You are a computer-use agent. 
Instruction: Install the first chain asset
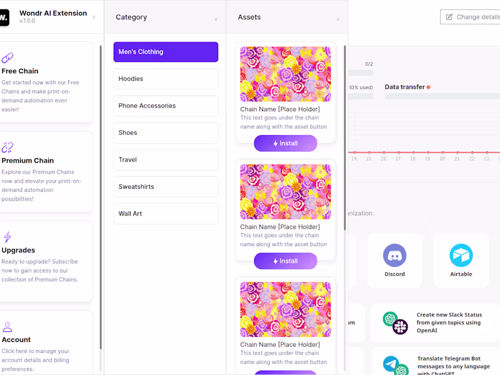286,144
